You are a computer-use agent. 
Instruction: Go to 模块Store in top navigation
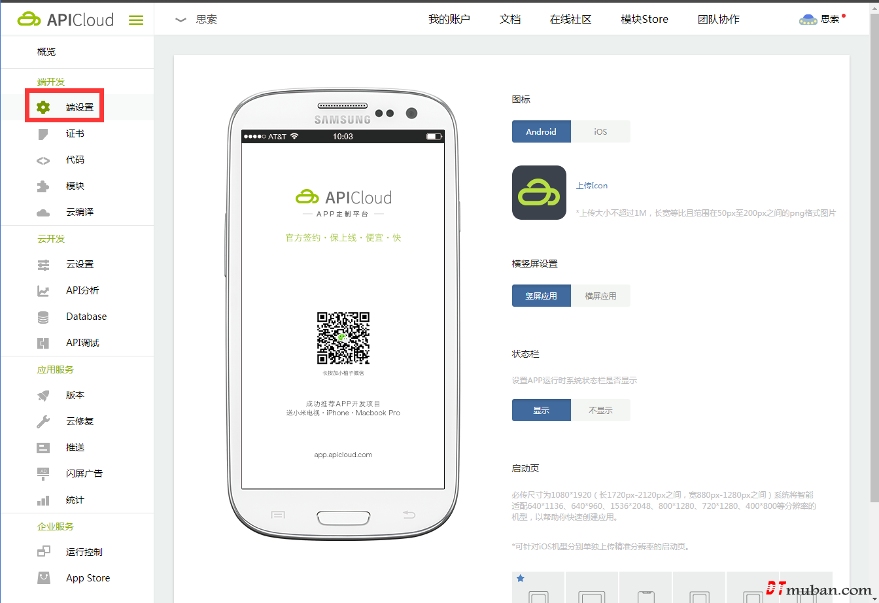pos(644,20)
